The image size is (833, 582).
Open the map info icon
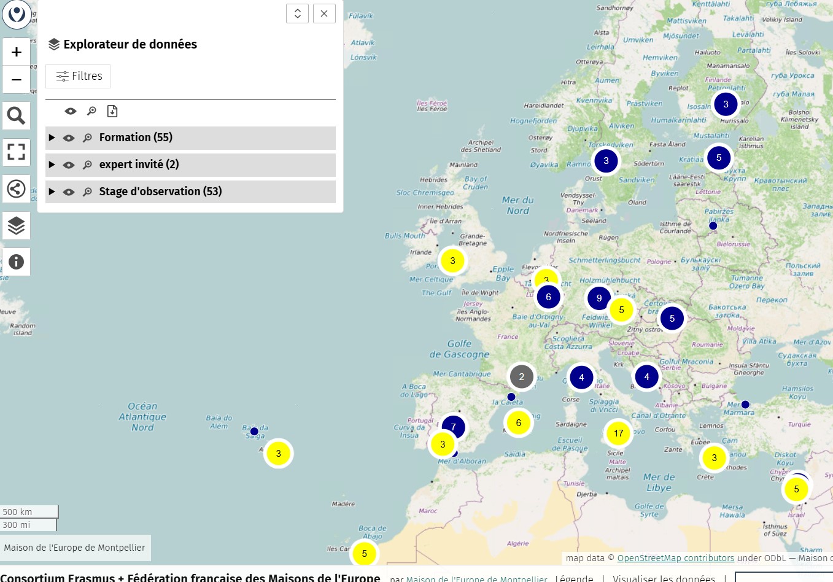tap(17, 262)
